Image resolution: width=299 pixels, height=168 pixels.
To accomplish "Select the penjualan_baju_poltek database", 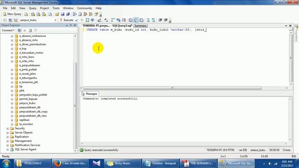I will 33,95.
